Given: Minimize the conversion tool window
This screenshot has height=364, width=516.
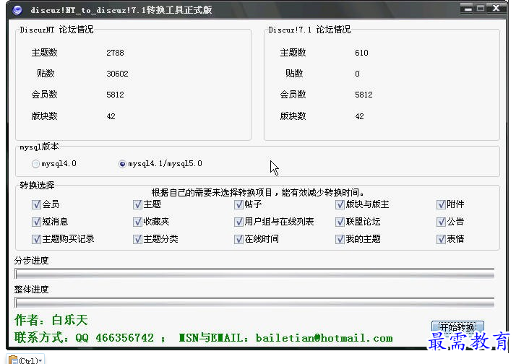Looking at the screenshot, I should (467, 9).
